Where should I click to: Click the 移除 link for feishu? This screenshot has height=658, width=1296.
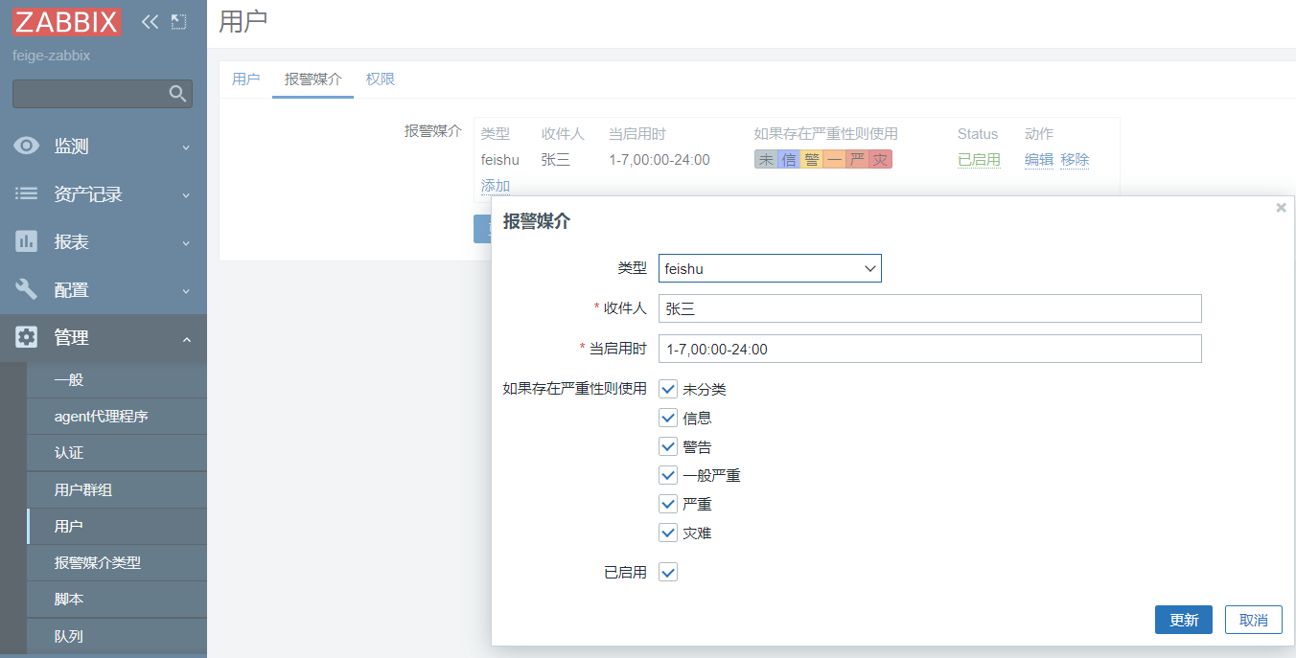click(x=1075, y=160)
